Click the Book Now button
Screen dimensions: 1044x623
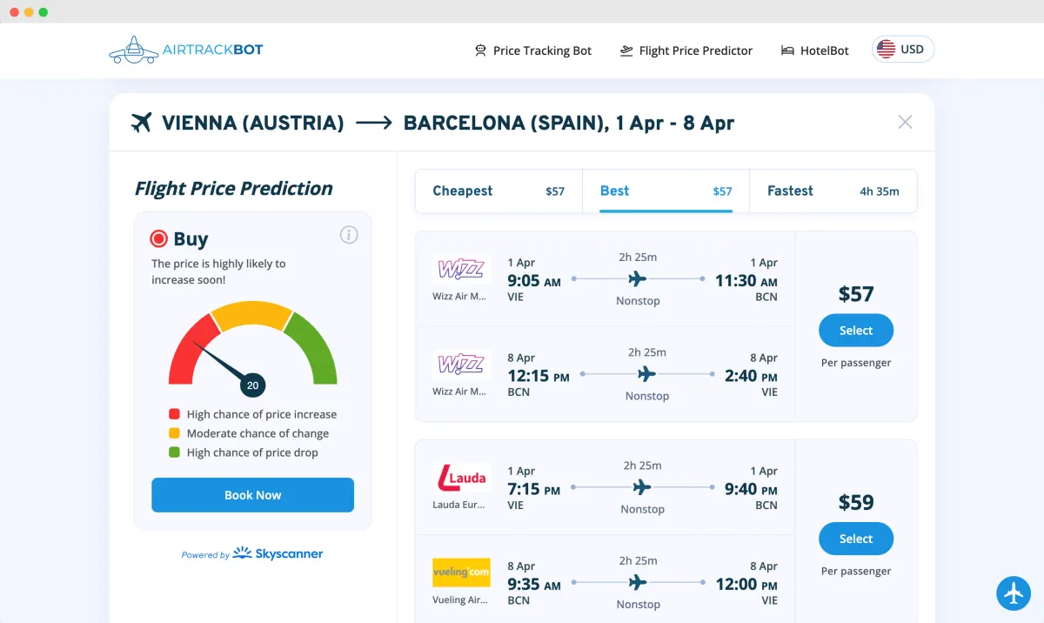[252, 495]
